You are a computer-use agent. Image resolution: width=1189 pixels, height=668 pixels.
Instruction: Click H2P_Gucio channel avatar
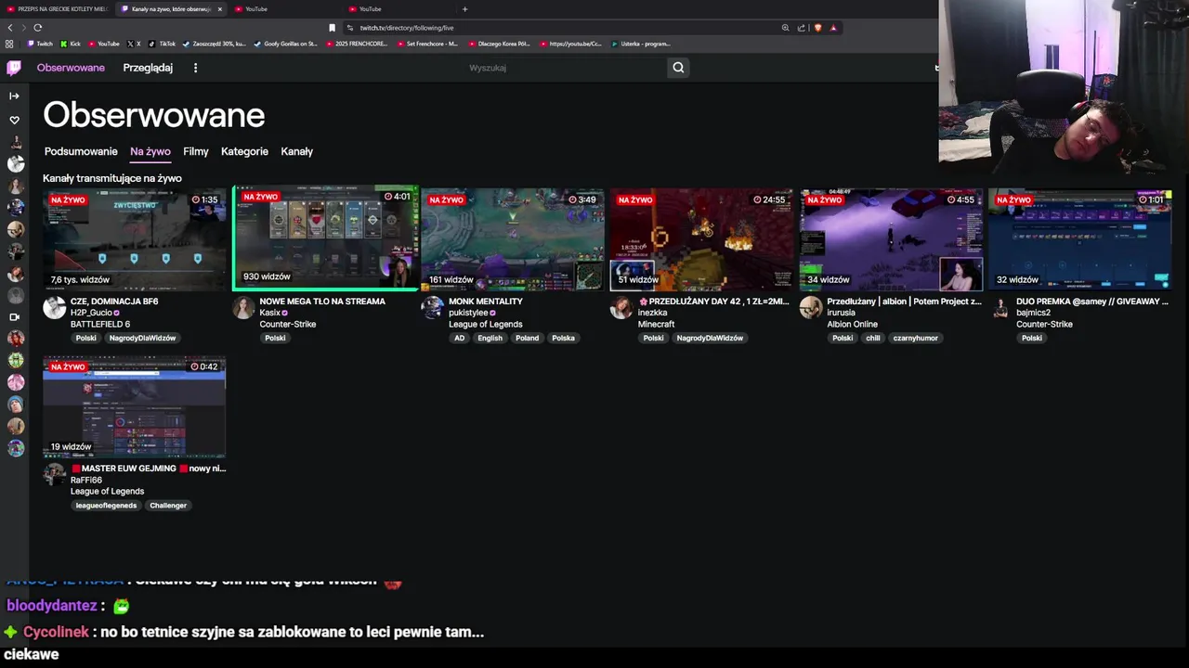pos(55,308)
